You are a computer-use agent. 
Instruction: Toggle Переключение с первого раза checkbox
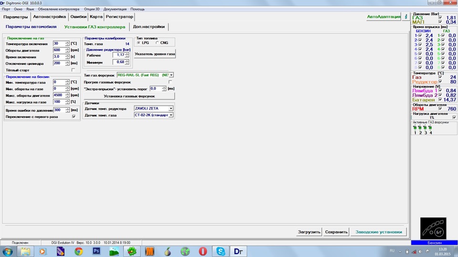pyautogui.click(x=73, y=117)
